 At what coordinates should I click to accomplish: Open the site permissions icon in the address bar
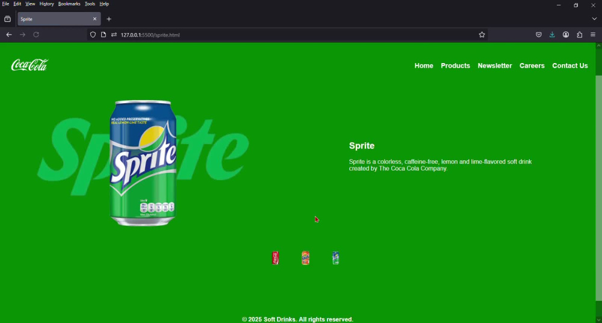114,35
